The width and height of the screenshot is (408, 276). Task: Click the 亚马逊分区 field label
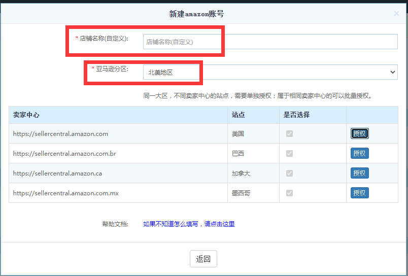click(112, 69)
